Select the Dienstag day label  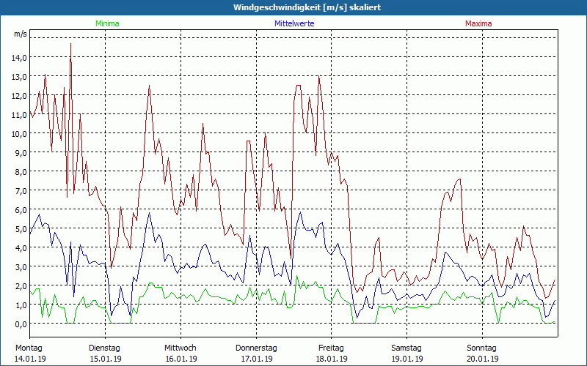[x=104, y=348]
